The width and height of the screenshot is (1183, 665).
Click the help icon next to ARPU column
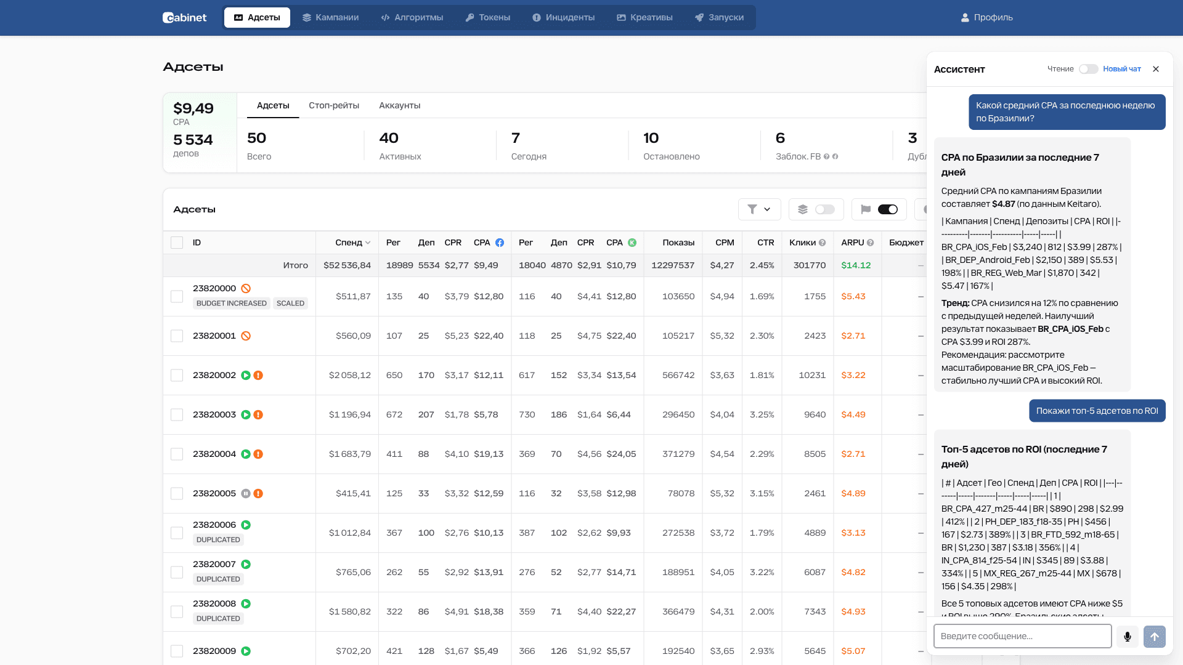870,243
